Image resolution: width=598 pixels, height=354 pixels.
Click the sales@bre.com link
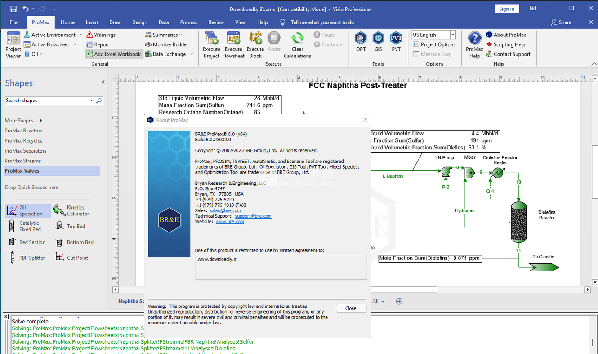point(225,210)
